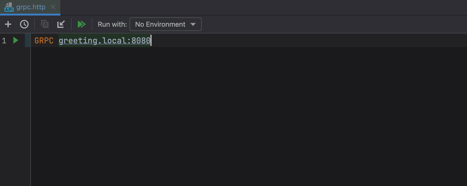
Task: Click the highlighted fold strip beside line 1
Action: click(28, 40)
